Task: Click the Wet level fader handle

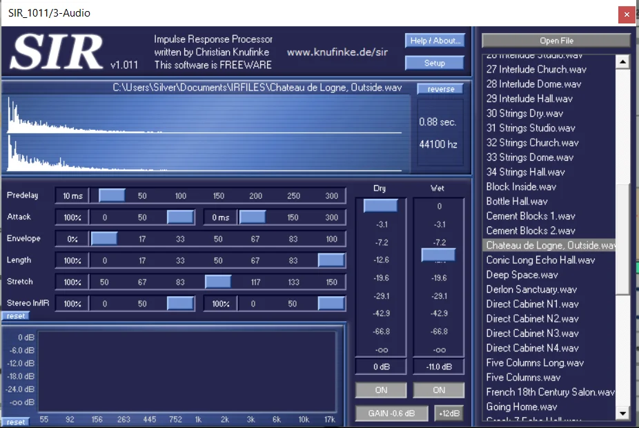Action: pos(439,255)
